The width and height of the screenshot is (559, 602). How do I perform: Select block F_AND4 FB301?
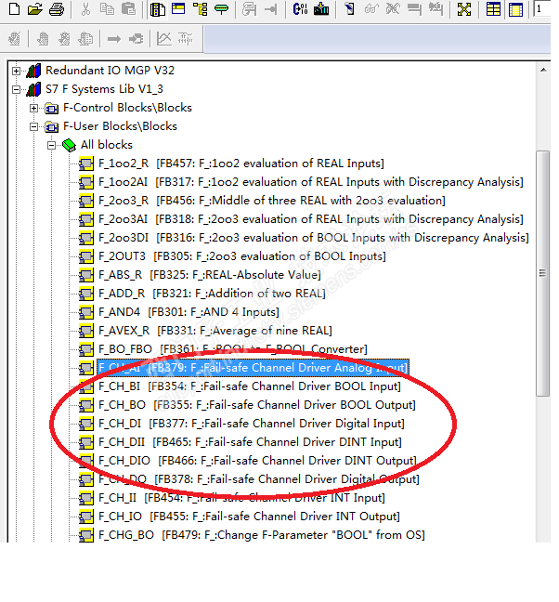click(x=188, y=312)
